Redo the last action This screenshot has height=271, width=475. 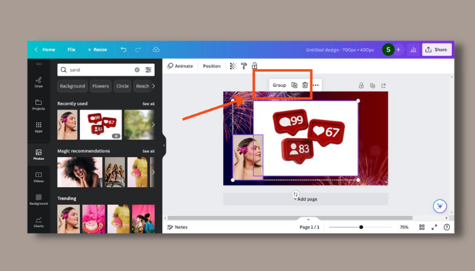coord(138,49)
